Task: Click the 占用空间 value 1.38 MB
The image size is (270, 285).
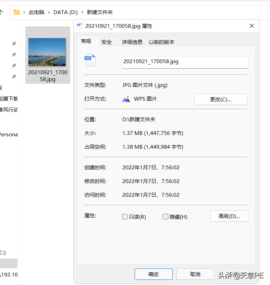Action: (x=153, y=147)
